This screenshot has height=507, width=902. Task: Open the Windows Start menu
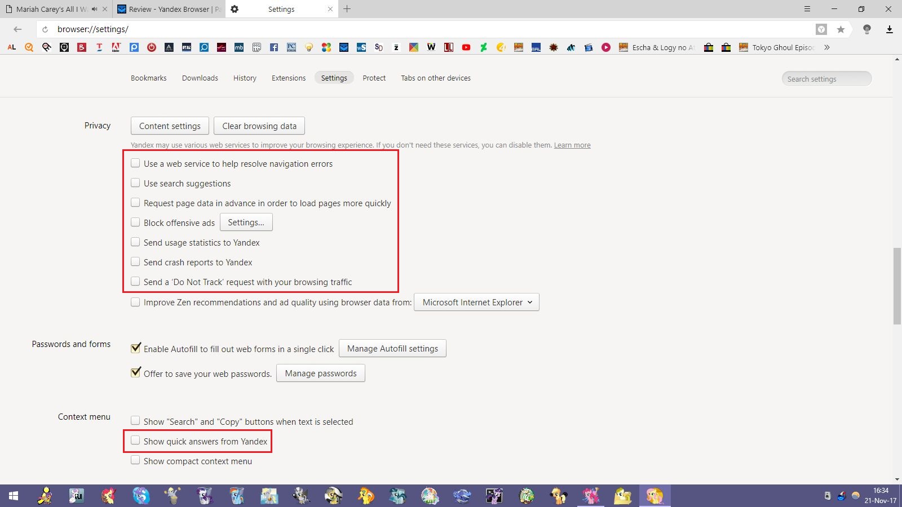(14, 496)
